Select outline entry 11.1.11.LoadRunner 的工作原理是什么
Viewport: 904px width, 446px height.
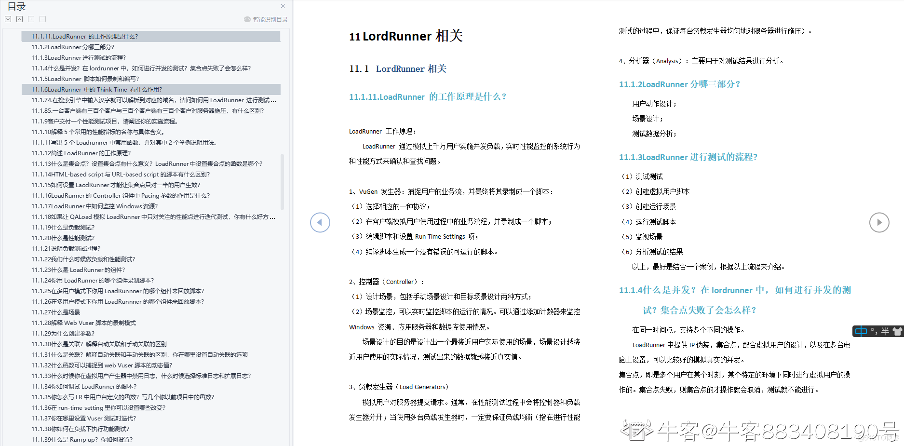(x=85, y=37)
